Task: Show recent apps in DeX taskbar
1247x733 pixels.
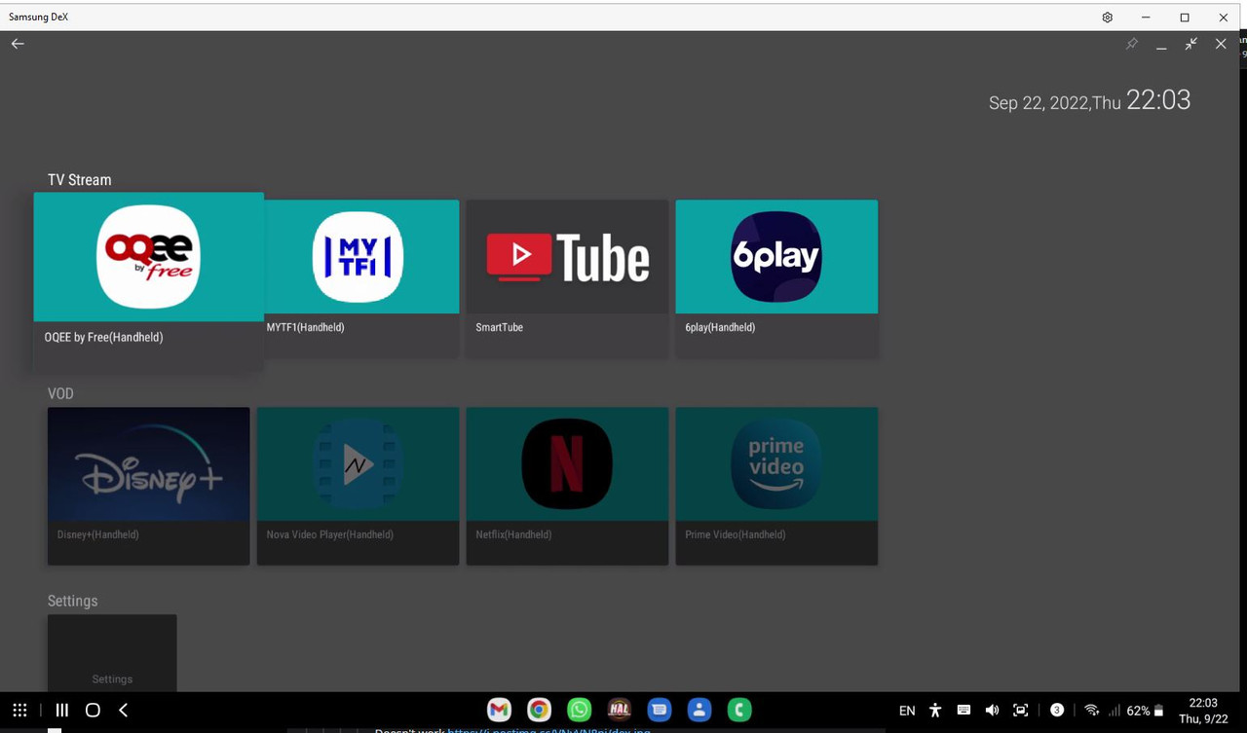Action: pyautogui.click(x=61, y=711)
